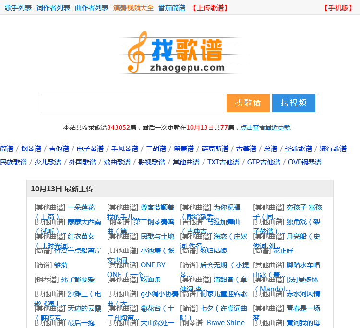Click the 【上传歌谱】 upload link

coord(210,8)
